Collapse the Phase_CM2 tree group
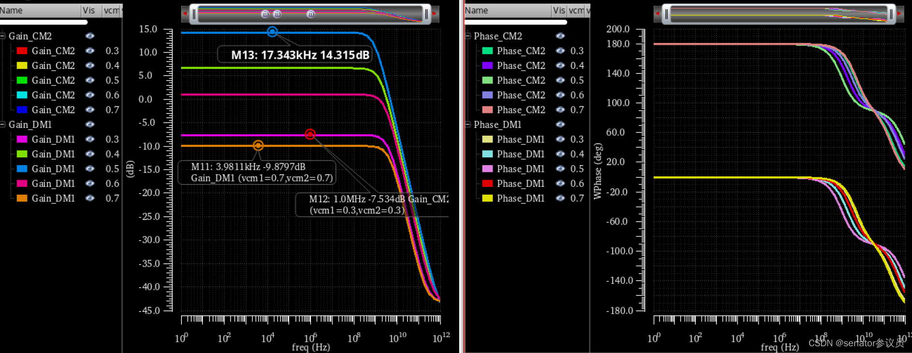Image resolution: width=912 pixels, height=353 pixels. click(468, 36)
